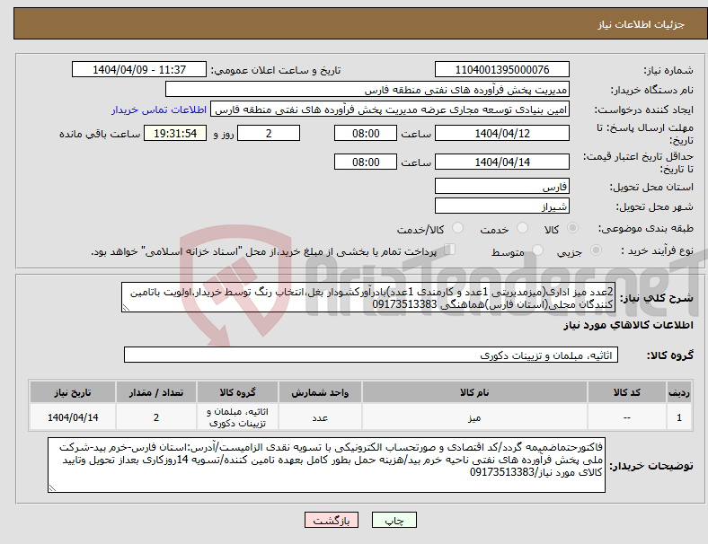The width and height of the screenshot is (708, 544).
Task: Click the delivery city field شیراز
Action: point(502,206)
